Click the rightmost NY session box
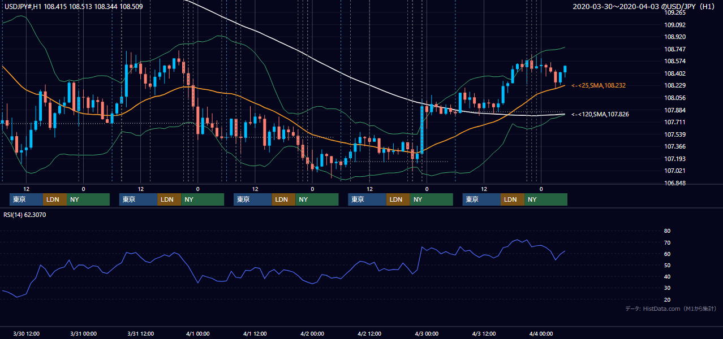The image size is (723, 339). 545,199
